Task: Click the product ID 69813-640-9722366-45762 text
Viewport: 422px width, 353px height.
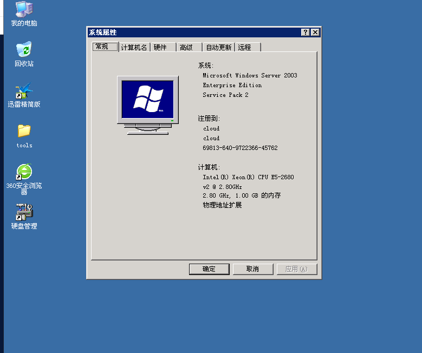Action: 240,148
